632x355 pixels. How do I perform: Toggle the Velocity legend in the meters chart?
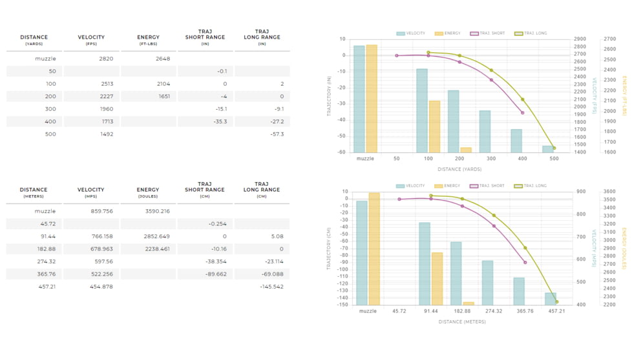pos(411,186)
